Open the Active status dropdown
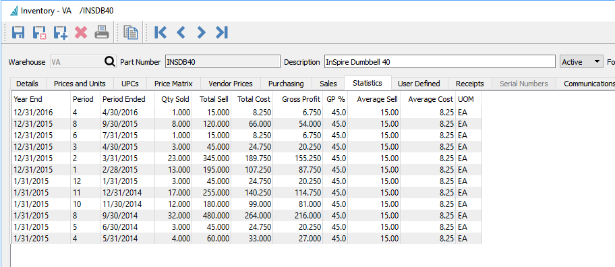The image size is (615, 267). (582, 61)
